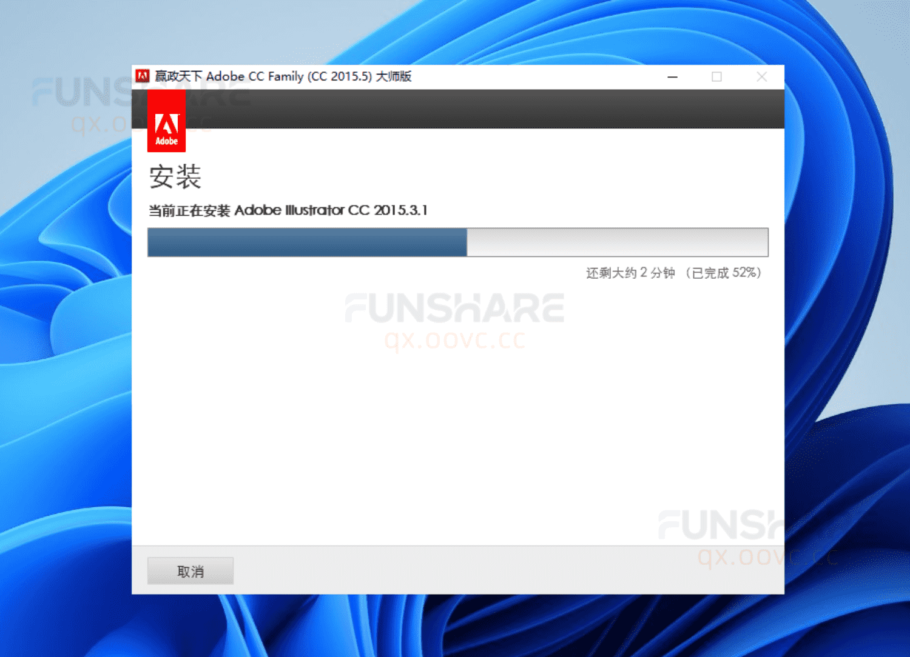
Task: Click the disabled maximize button in title bar
Action: (x=717, y=77)
